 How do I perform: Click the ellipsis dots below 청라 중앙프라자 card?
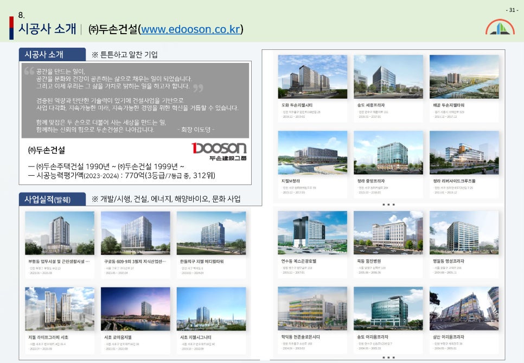click(x=388, y=204)
